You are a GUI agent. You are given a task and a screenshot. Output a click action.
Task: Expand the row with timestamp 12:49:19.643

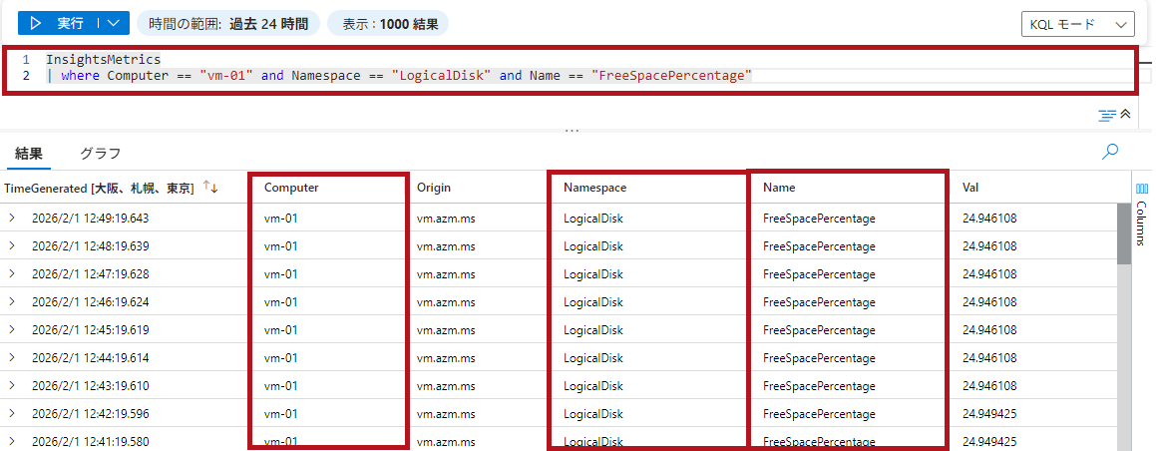pyautogui.click(x=12, y=218)
